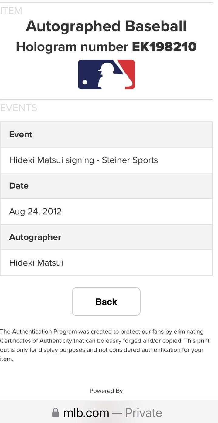Select the Event header row
This screenshot has width=218, height=423.
point(21,134)
